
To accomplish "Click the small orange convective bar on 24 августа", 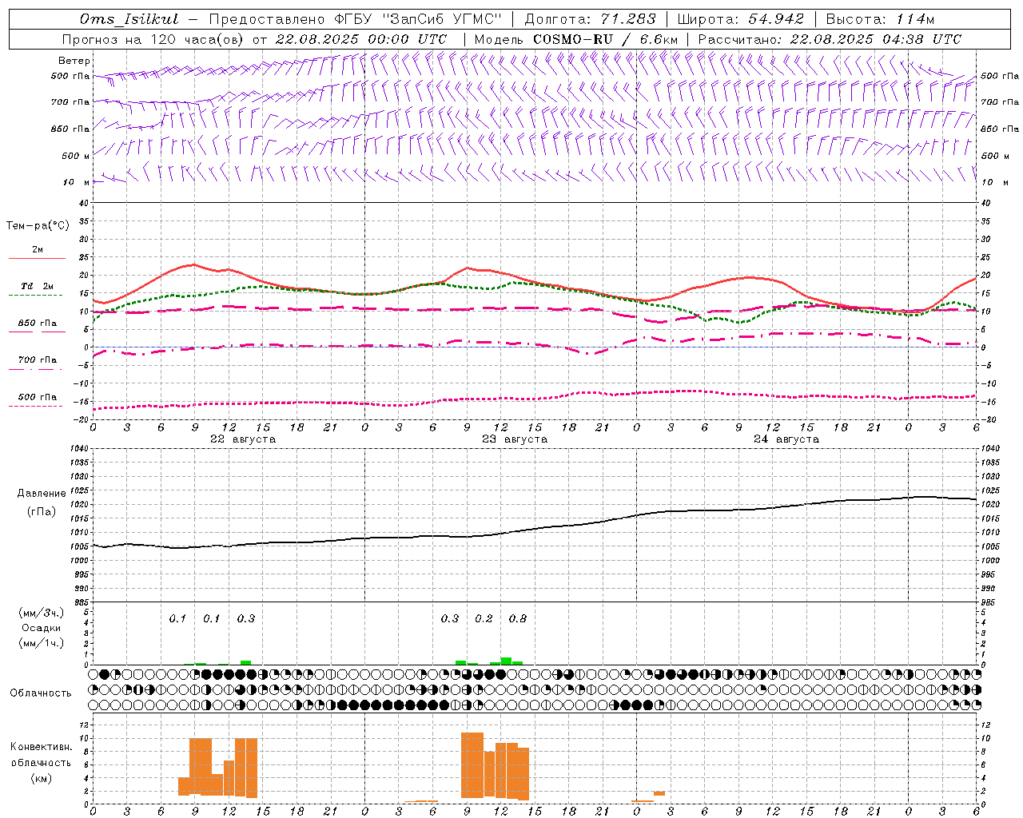I will pyautogui.click(x=659, y=793).
